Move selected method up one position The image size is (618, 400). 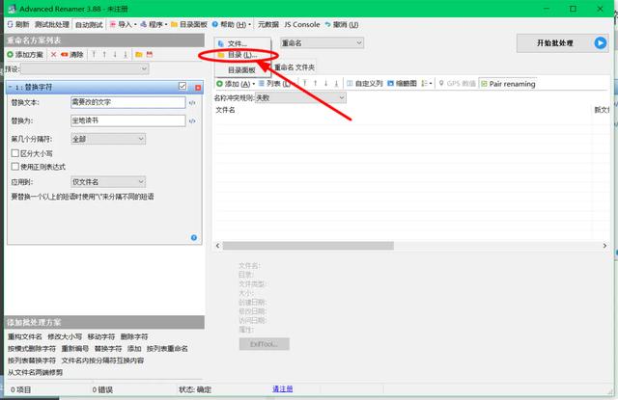[104, 55]
